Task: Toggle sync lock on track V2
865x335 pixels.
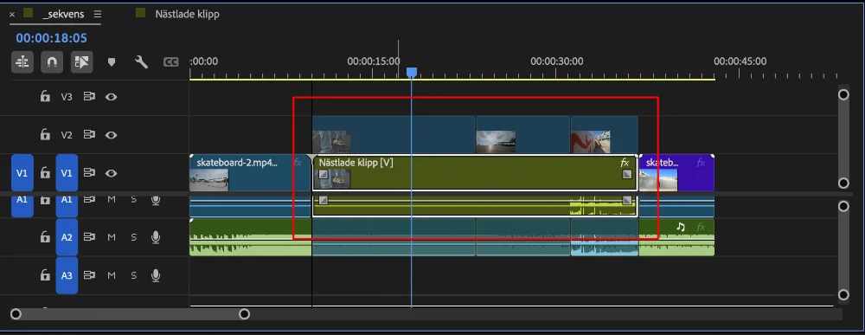Action: (89, 135)
